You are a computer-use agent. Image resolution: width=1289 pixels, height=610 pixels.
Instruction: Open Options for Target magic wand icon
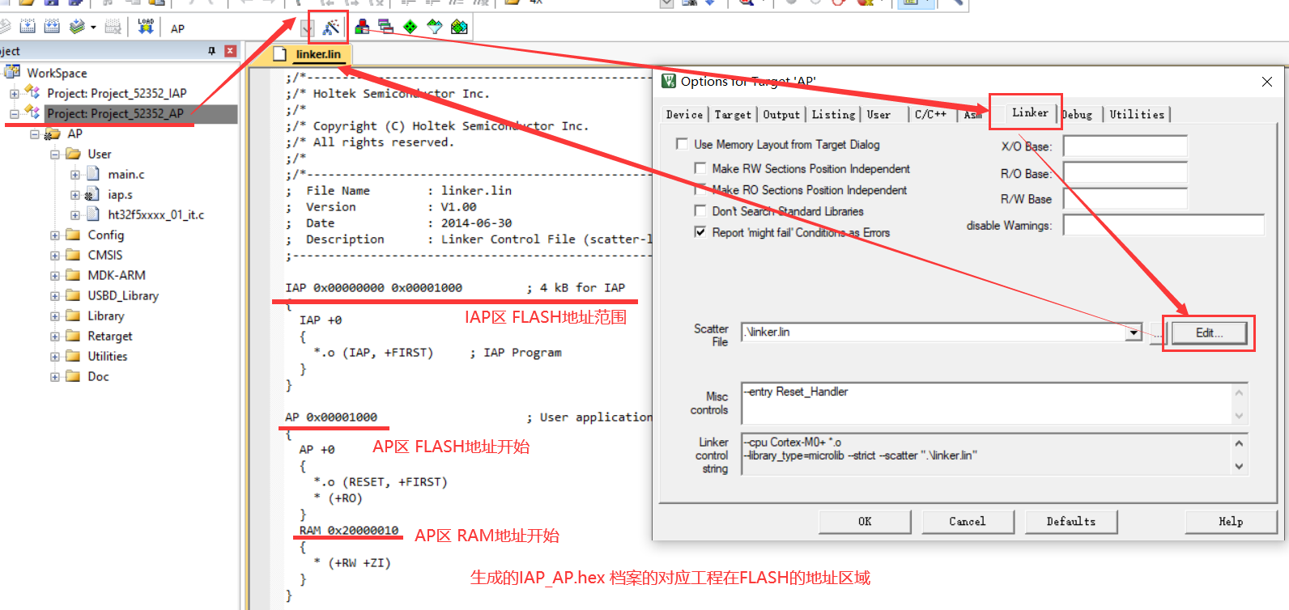330,28
